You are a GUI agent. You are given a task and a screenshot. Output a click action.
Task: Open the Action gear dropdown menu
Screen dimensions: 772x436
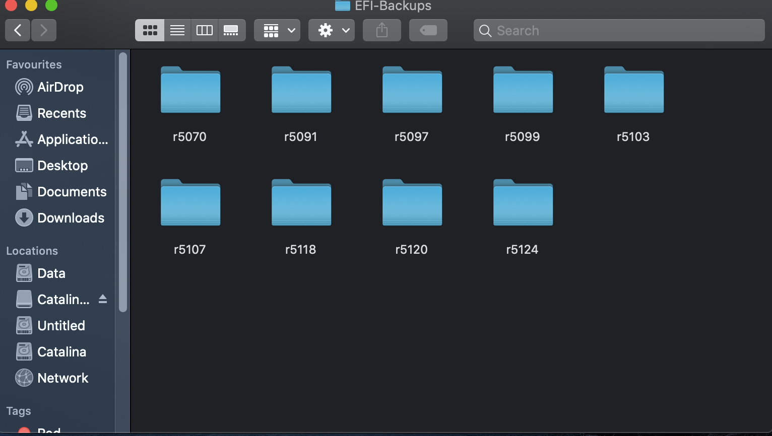pos(332,30)
